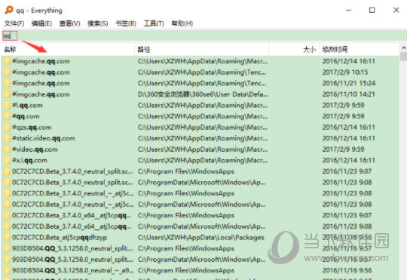Viewport: 407px width, 280px height.
Task: Click path D:\360安全浏览器\360se6\User Data
Action: [x=203, y=94]
